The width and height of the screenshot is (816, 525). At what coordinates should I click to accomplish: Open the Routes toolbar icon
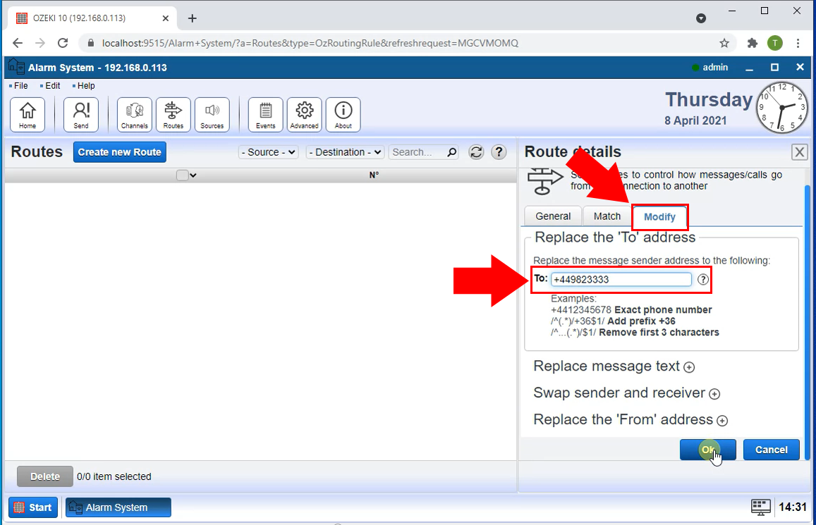point(173,114)
